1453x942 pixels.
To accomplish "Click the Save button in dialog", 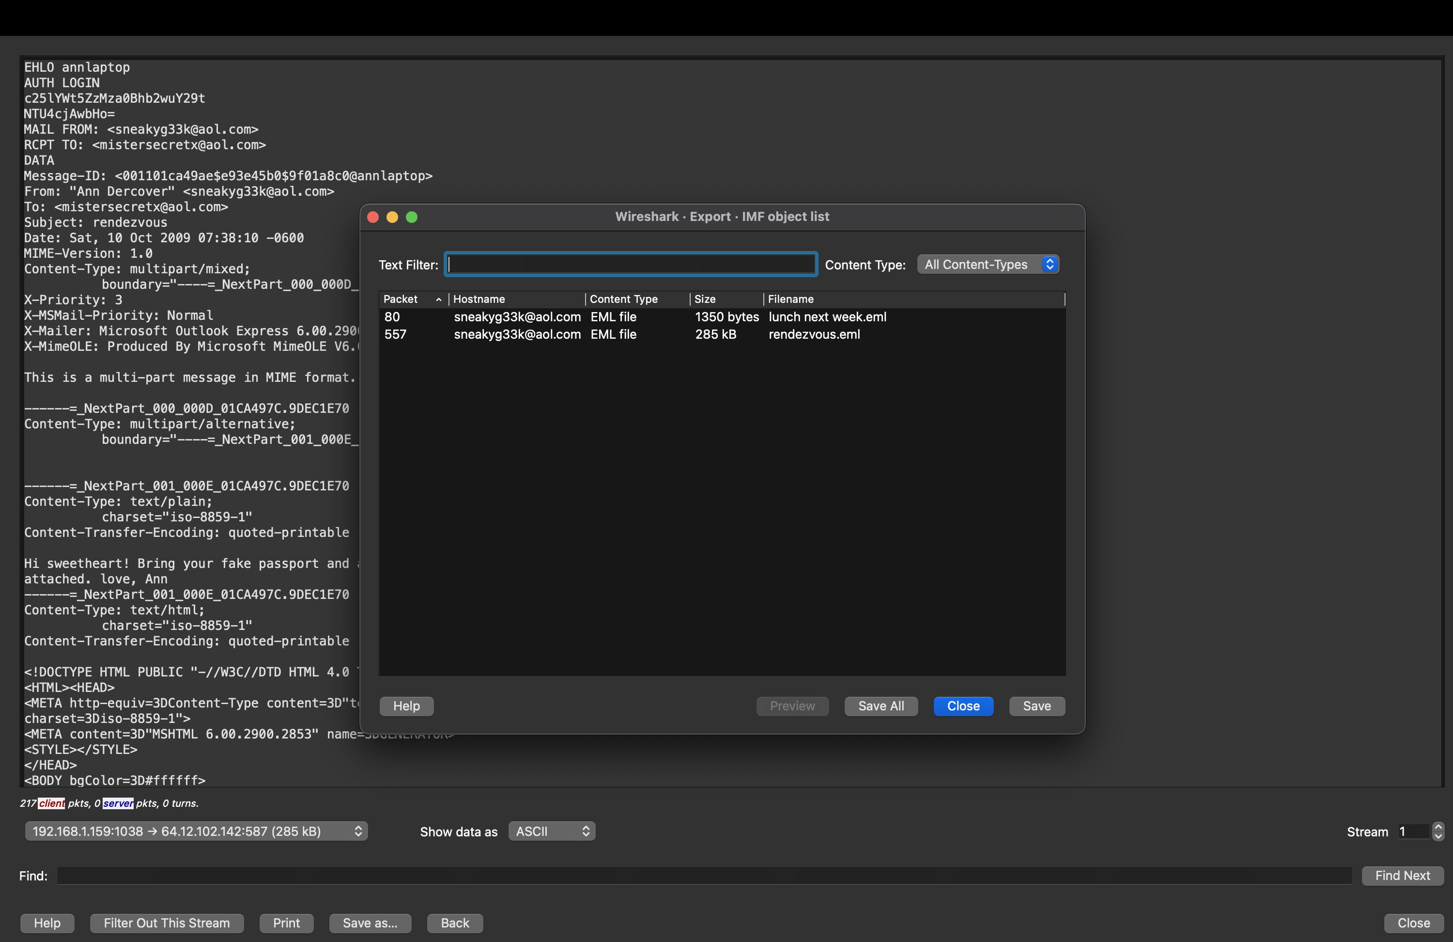I will [1036, 706].
